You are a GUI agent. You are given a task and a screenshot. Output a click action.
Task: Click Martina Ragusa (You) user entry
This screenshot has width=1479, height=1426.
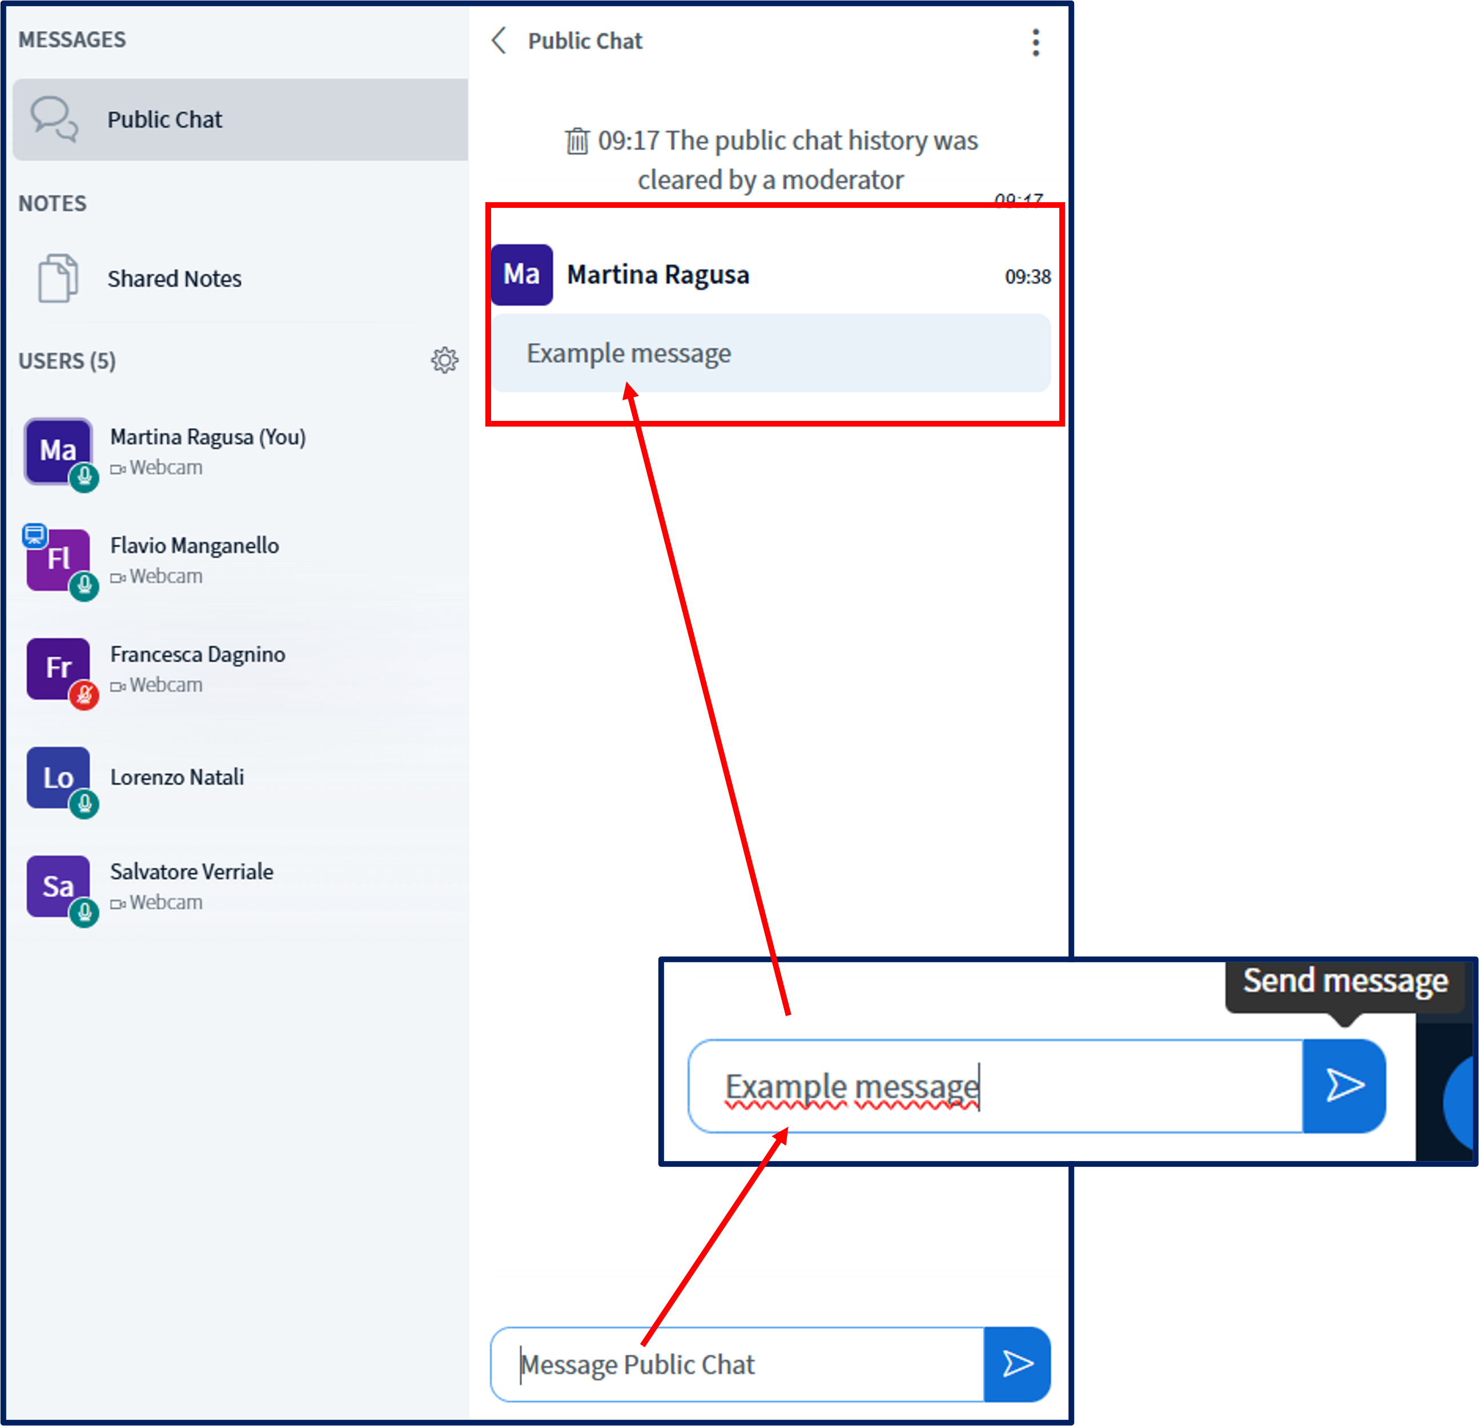[x=207, y=437]
